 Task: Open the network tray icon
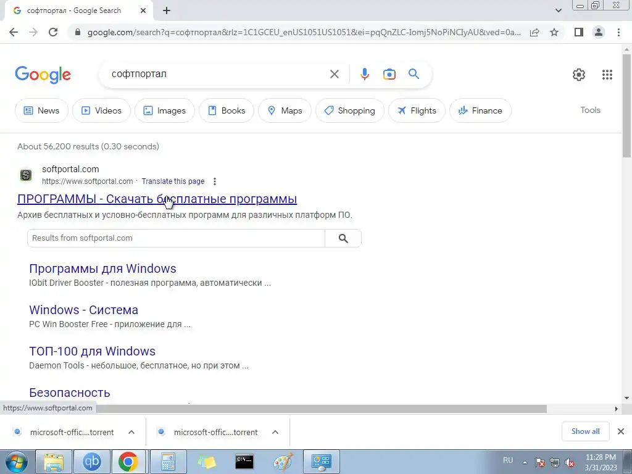pyautogui.click(x=555, y=462)
